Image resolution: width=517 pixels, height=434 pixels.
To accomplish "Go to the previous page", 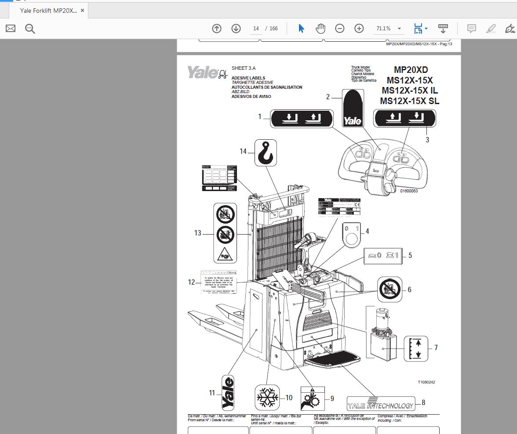I will 216,28.
